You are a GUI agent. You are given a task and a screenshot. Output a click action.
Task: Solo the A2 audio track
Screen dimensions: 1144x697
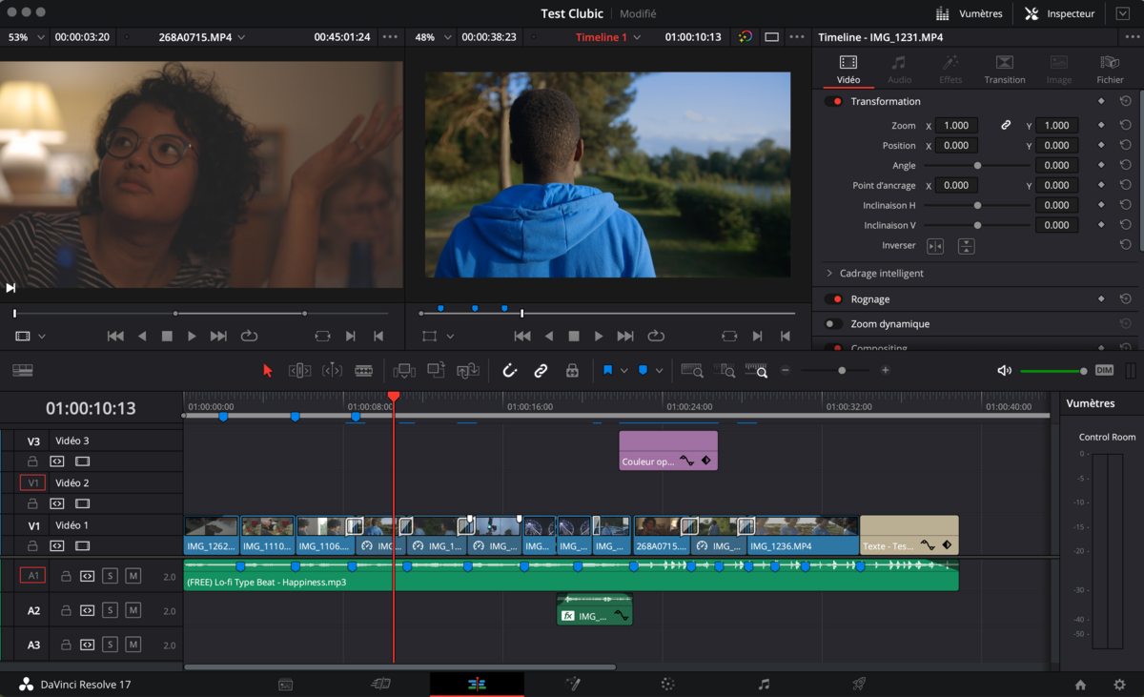(x=110, y=610)
